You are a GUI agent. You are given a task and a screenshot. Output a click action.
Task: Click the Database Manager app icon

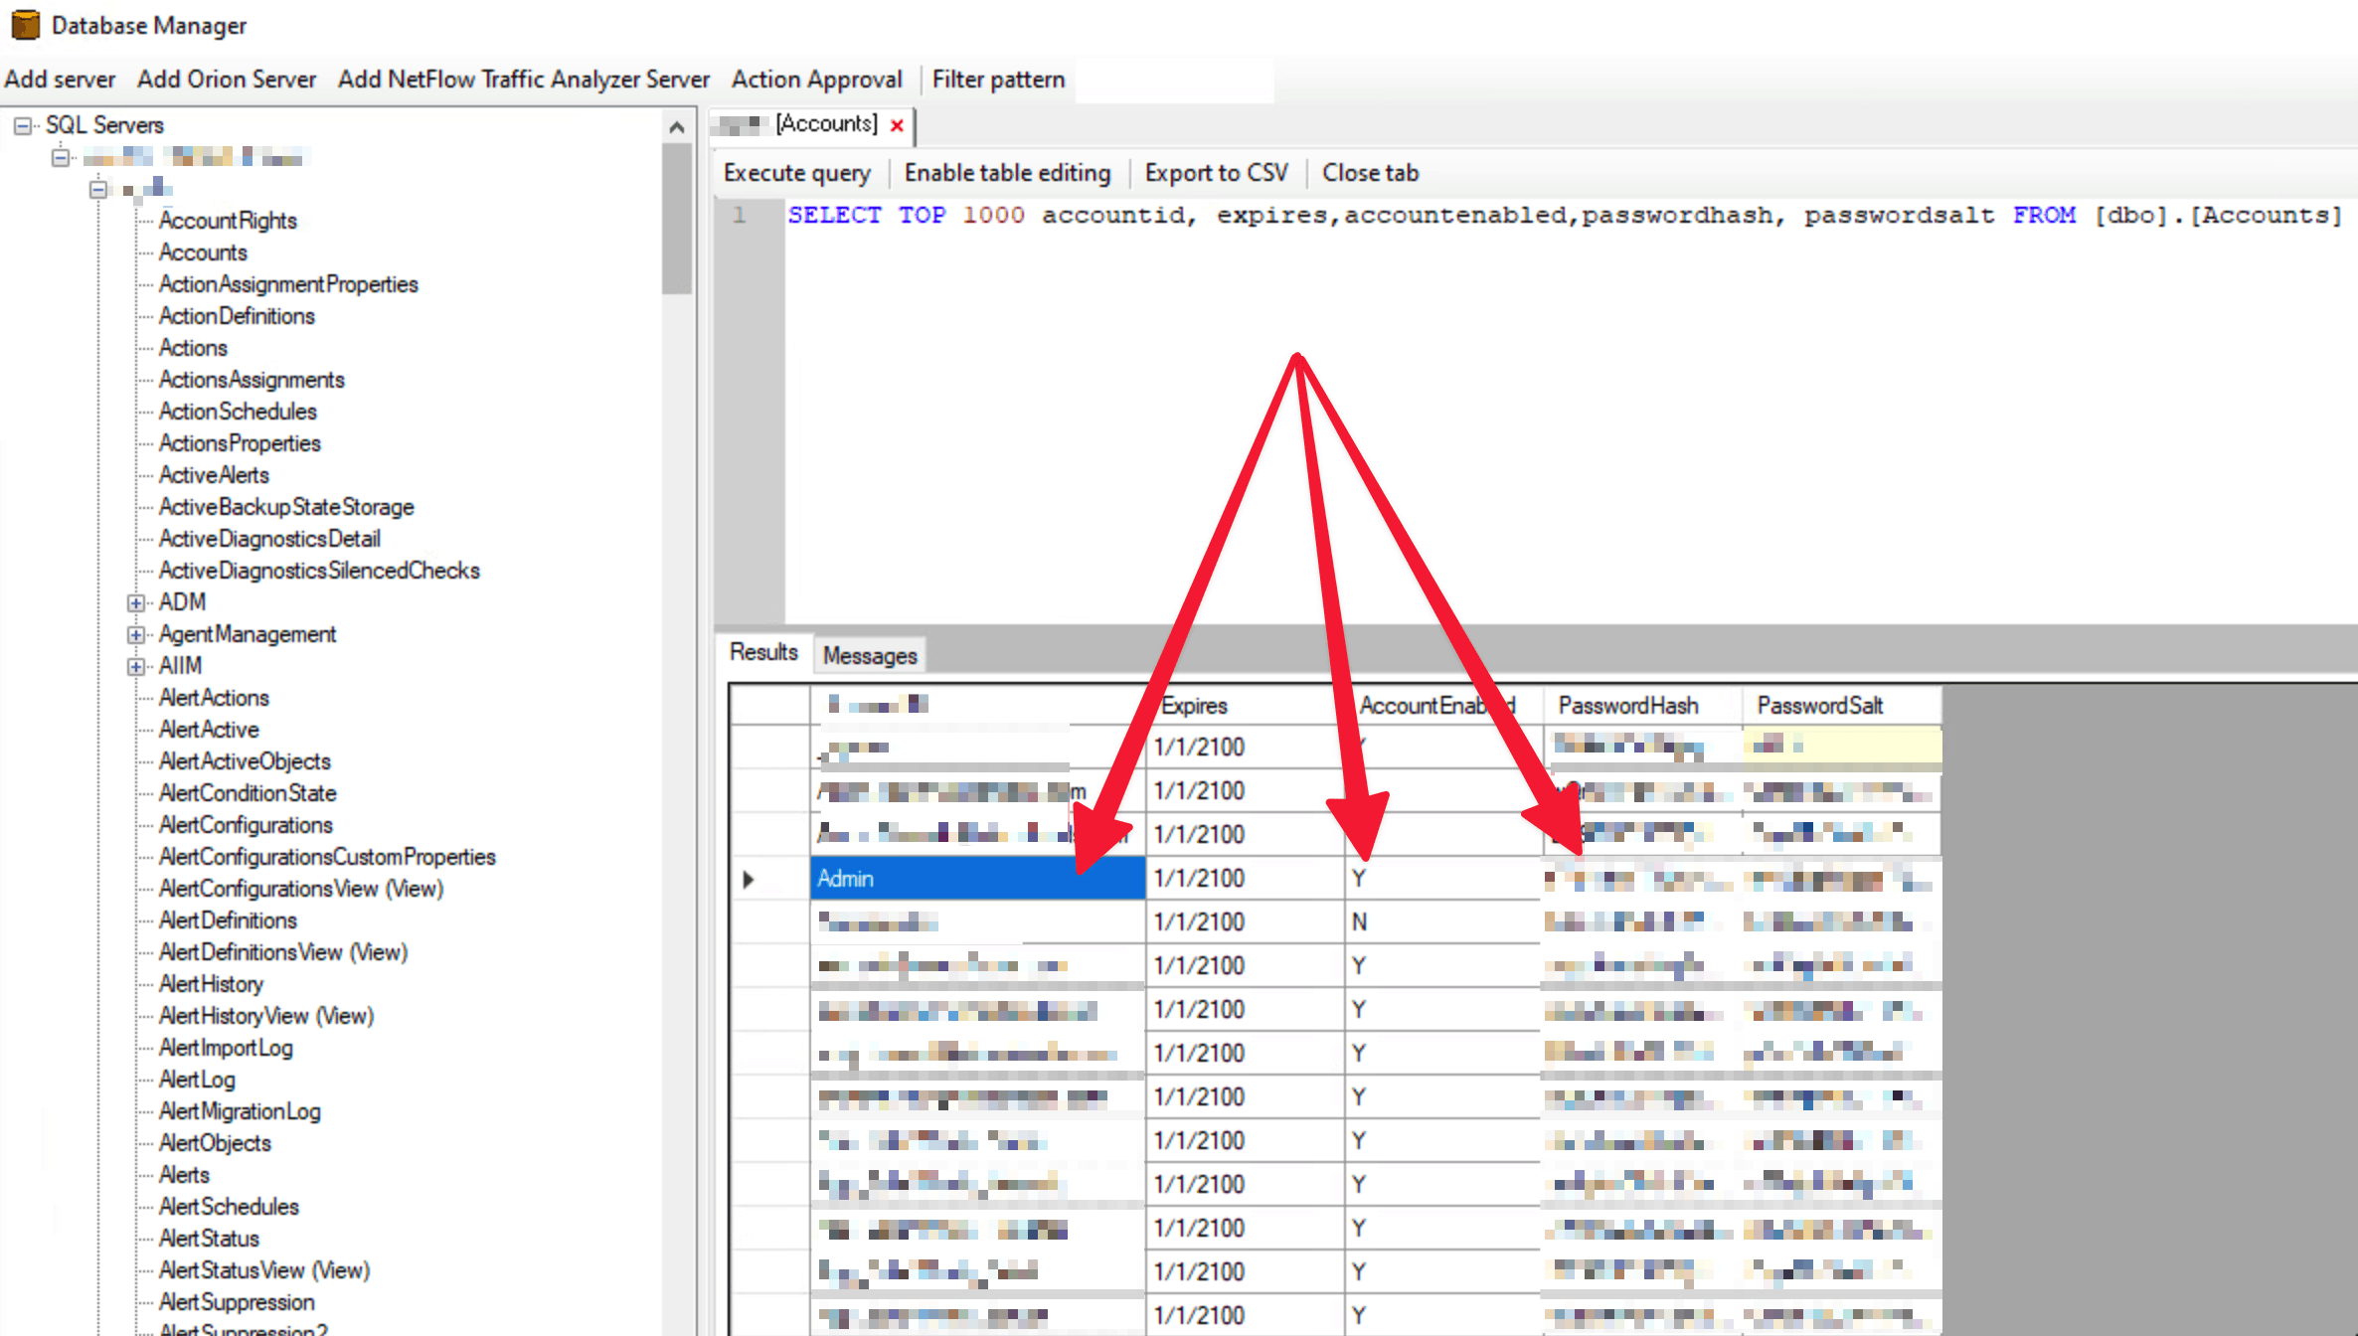pyautogui.click(x=25, y=24)
